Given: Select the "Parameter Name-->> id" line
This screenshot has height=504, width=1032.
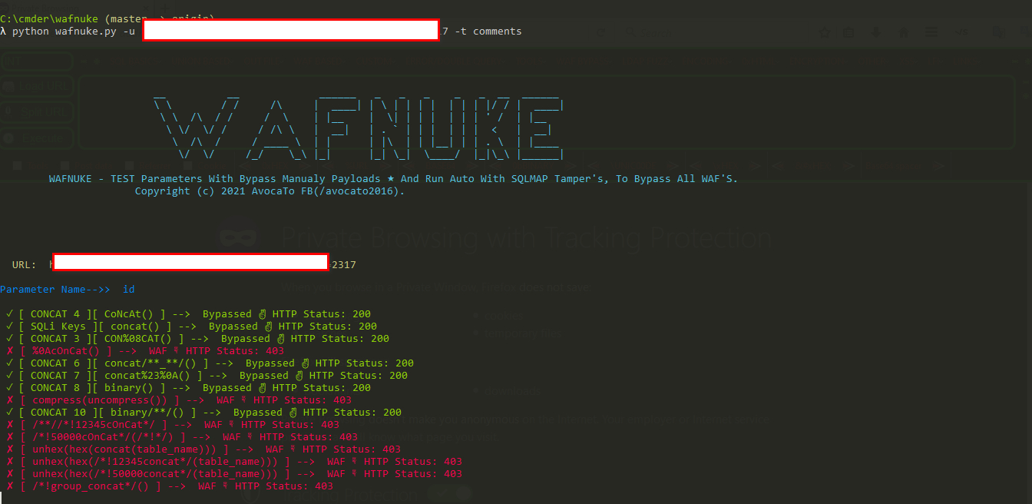Looking at the screenshot, I should coord(68,290).
